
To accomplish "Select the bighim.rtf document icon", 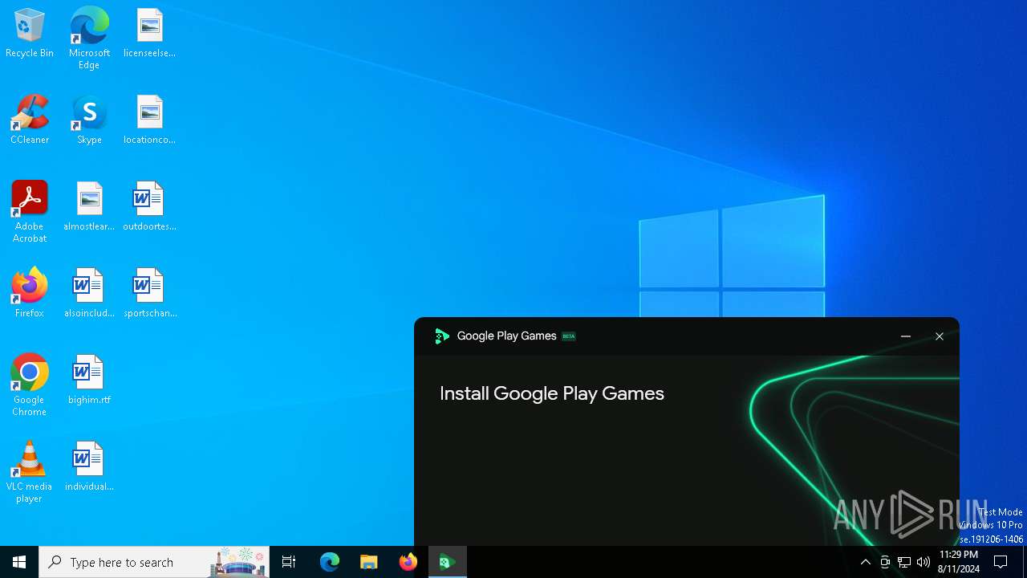I will click(x=89, y=380).
